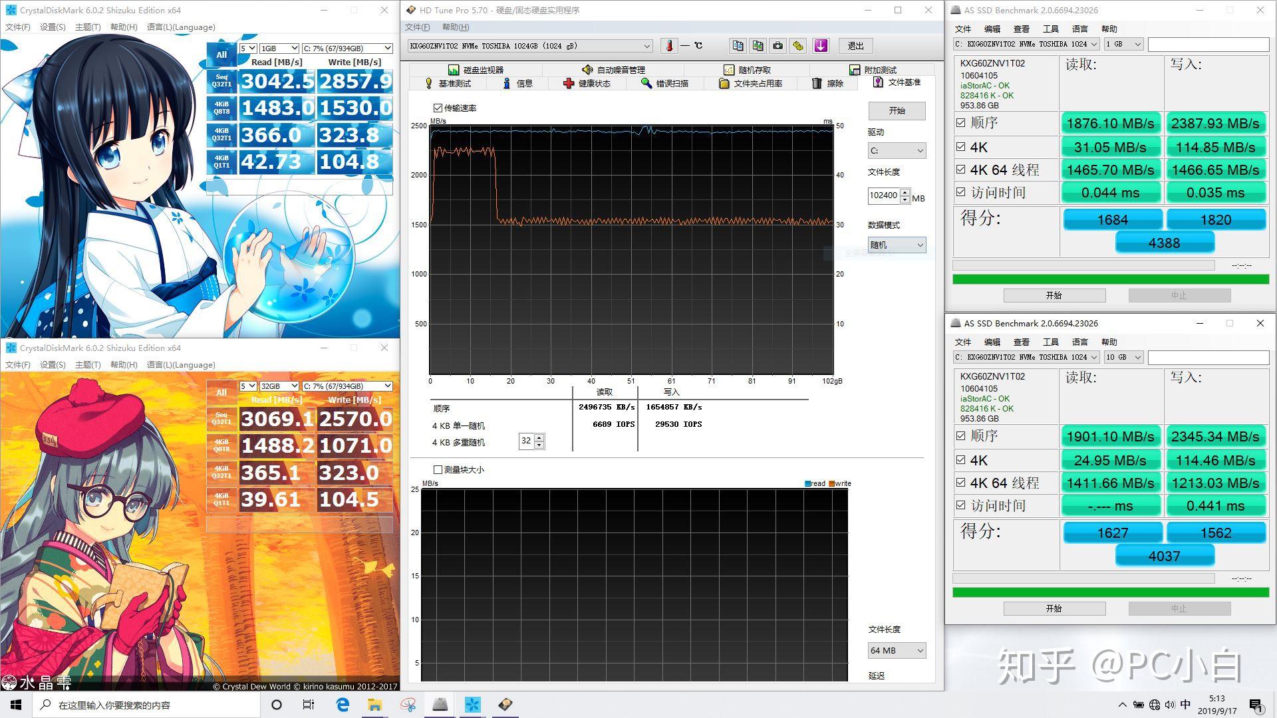Expand the HD Tune drive selection dropdown
The width and height of the screenshot is (1277, 718).
point(646,46)
